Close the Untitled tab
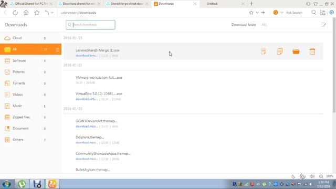Viewport: 336px width, 189px height. pyautogui.click(x=243, y=4)
